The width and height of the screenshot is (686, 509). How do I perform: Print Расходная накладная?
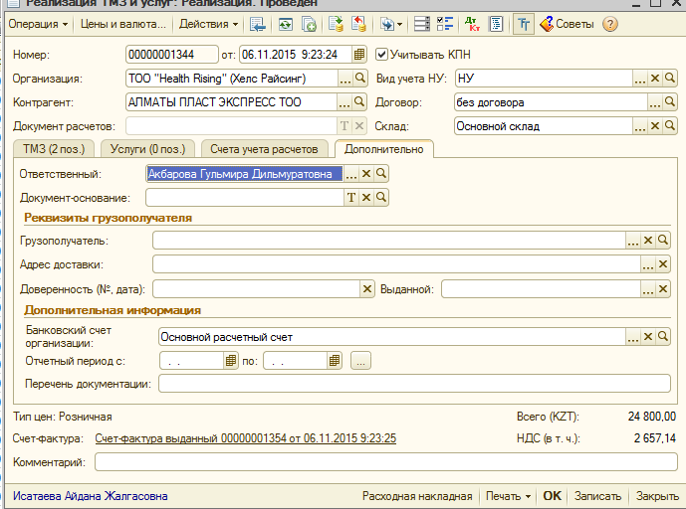(417, 496)
